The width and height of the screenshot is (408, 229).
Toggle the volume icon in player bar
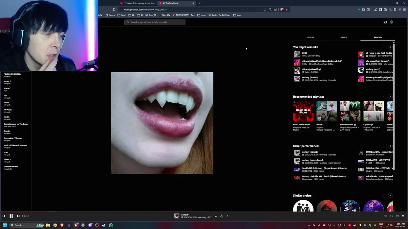tap(385, 216)
